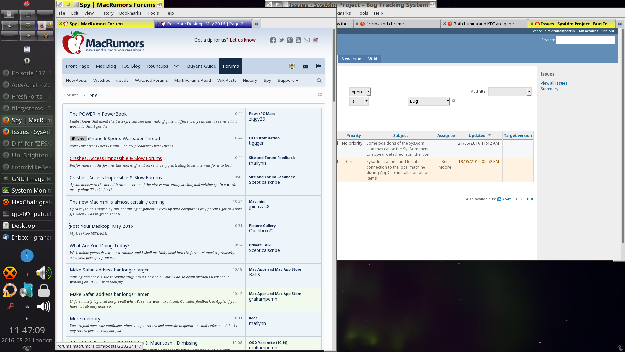Click the keyboard key icon in left panel

27,49
